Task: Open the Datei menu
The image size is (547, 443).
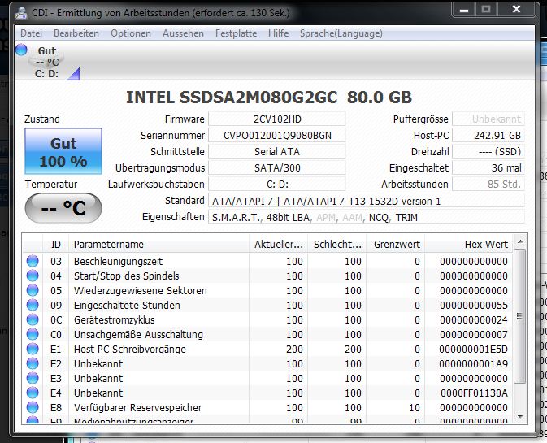Action: [x=31, y=33]
